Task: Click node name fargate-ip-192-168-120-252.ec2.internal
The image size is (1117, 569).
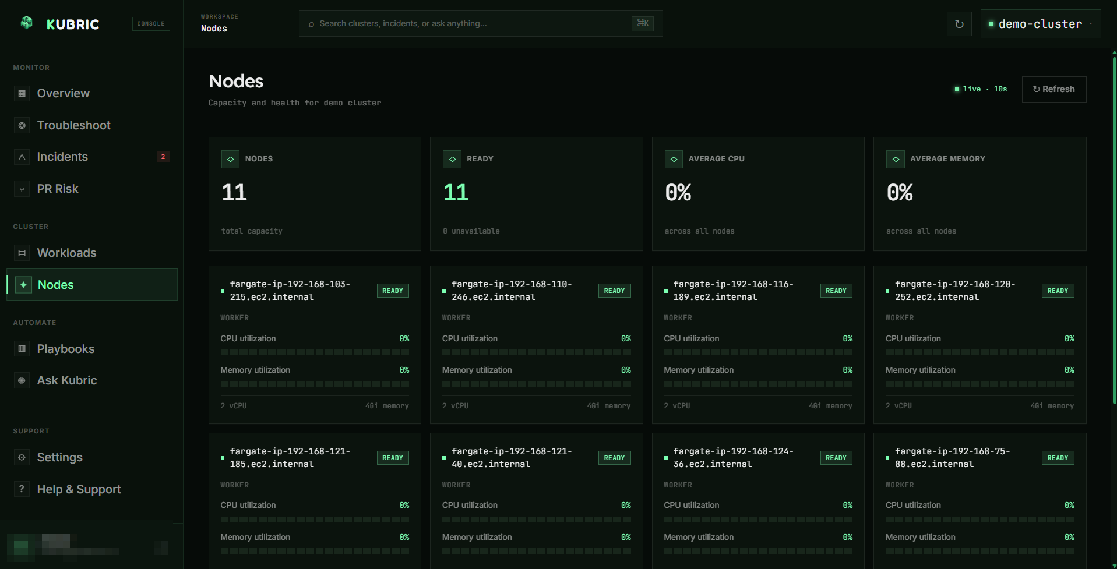Action: (x=955, y=291)
